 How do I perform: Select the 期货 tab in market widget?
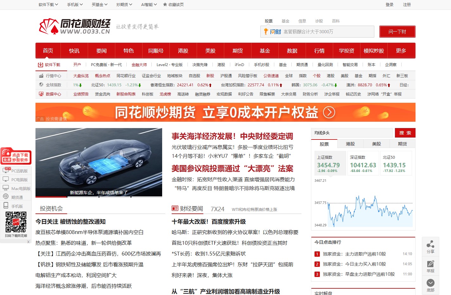click(402, 144)
